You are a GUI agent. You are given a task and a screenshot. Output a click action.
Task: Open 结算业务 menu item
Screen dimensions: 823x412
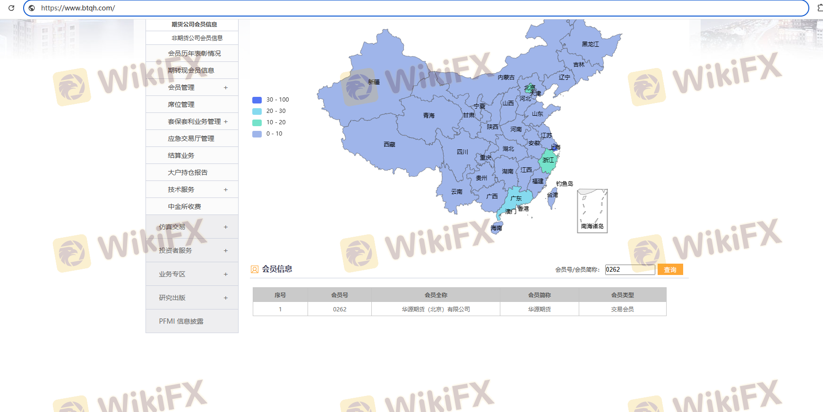click(181, 155)
